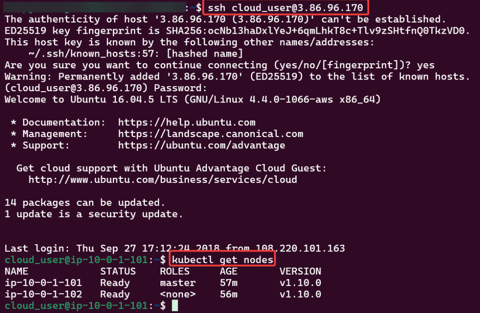Click the highlighted kubectl get nodes command

point(223,260)
